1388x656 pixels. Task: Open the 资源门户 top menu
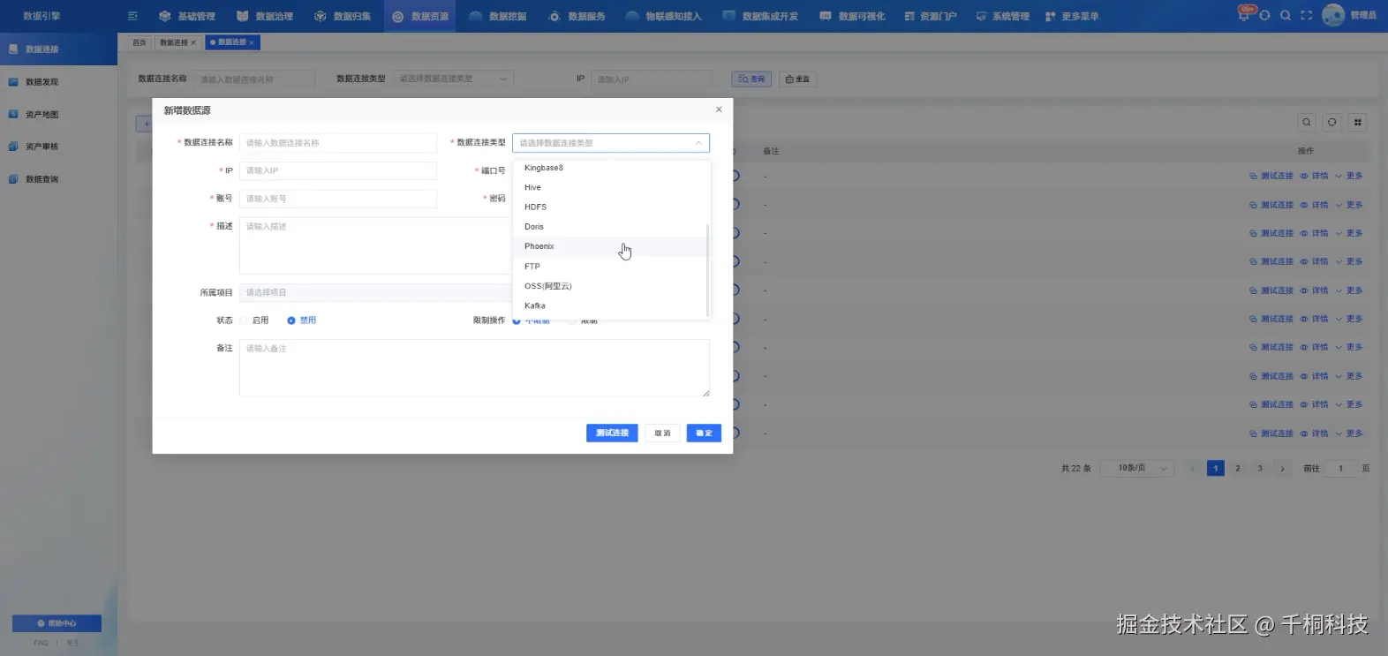click(x=931, y=16)
